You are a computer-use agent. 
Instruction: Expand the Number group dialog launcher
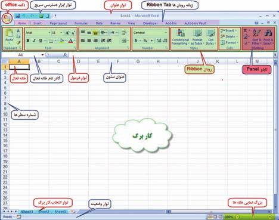pos(166,48)
